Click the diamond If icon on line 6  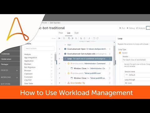point(68,73)
